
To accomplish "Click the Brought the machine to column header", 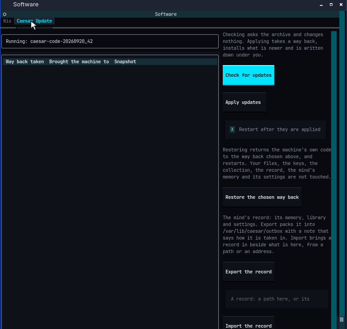I will pyautogui.click(x=79, y=62).
